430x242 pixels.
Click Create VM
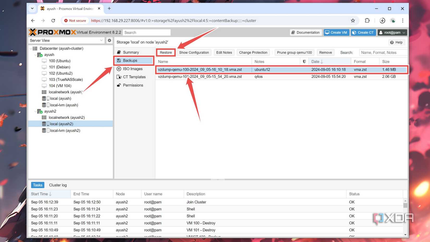point(336,32)
